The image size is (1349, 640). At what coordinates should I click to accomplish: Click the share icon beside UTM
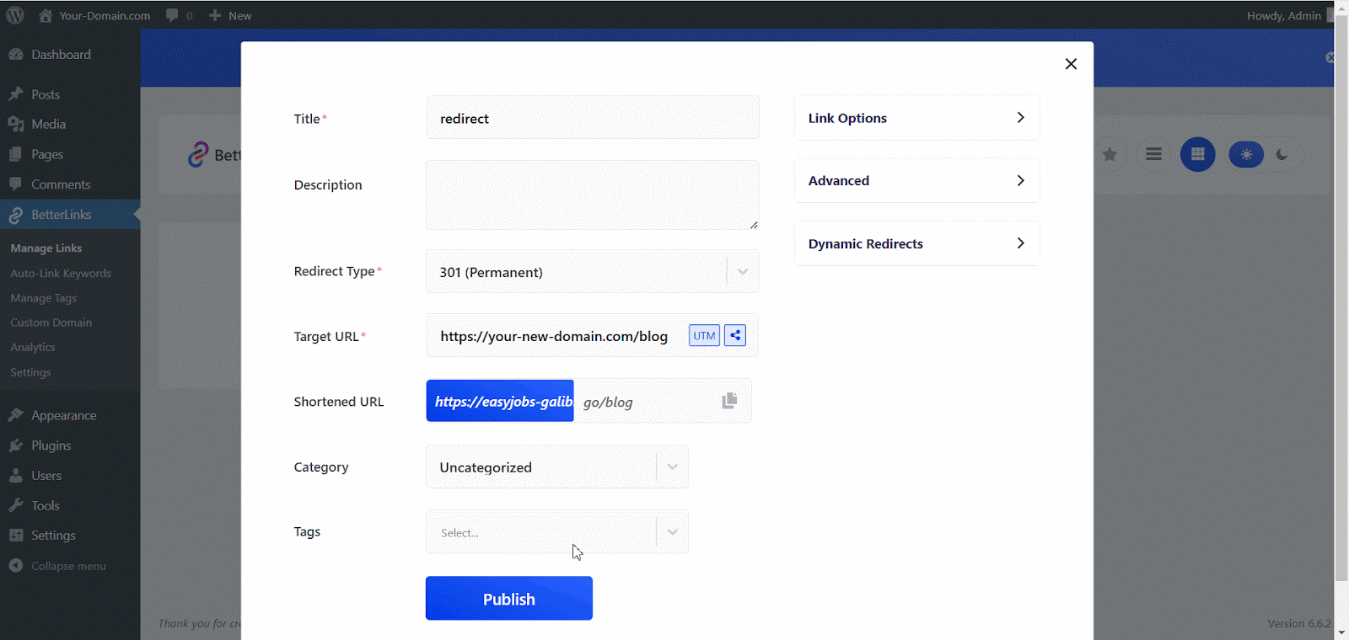tap(735, 335)
